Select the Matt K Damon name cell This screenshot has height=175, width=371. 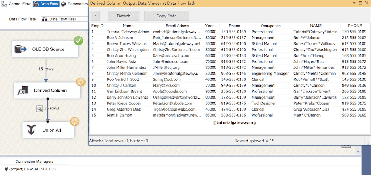(x=128, y=116)
